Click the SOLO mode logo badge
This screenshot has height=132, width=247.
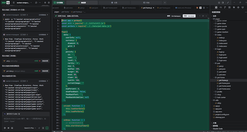click(x=6, y=2)
